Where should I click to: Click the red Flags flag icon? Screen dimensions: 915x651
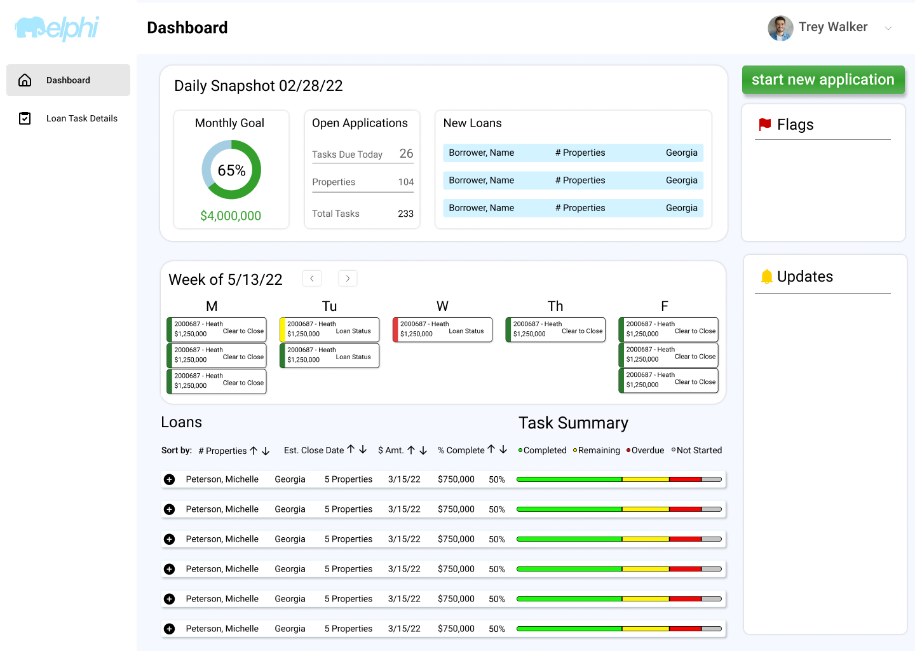coord(765,125)
